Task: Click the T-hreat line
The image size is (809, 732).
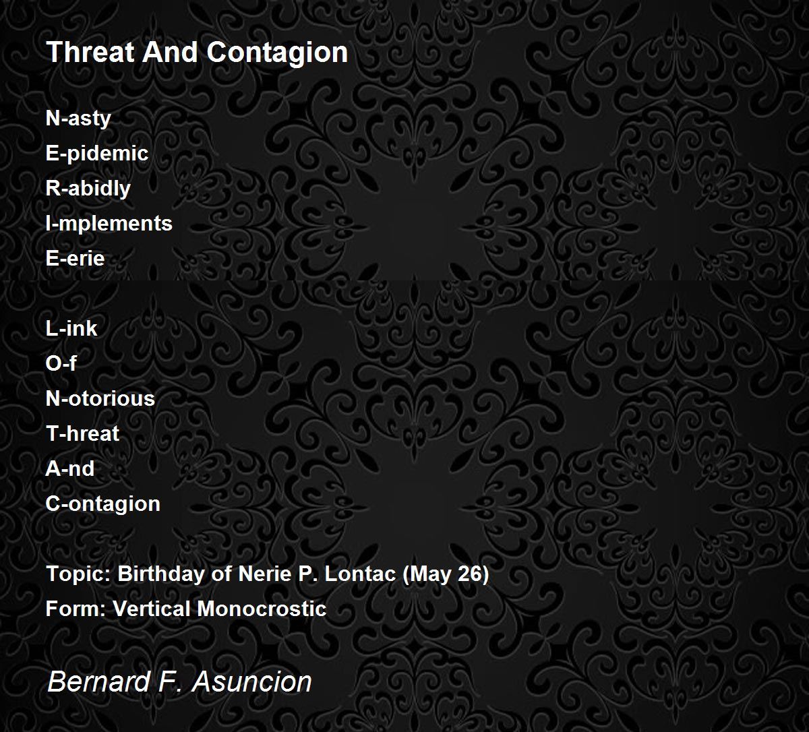Action: (82, 434)
